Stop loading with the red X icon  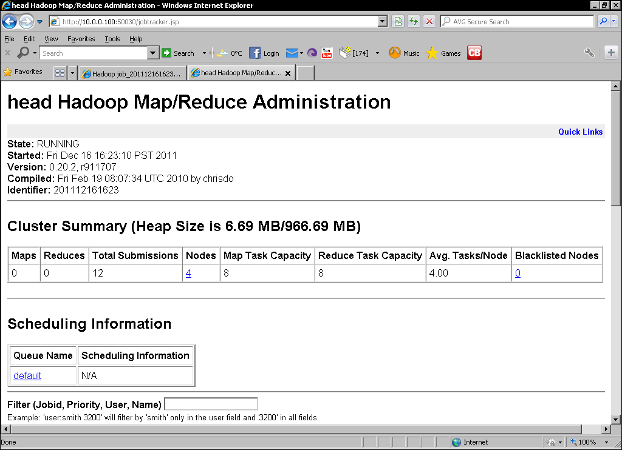tap(429, 21)
